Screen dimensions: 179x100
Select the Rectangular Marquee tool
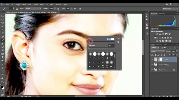pyautogui.click(x=3, y=19)
